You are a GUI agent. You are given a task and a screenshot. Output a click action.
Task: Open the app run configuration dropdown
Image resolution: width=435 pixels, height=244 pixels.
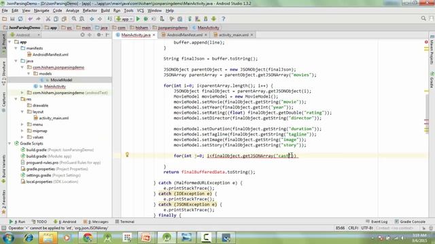pos(124,19)
